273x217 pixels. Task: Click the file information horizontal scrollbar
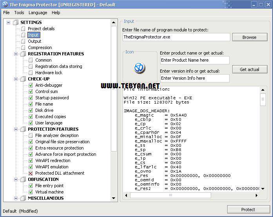click(x=192, y=195)
